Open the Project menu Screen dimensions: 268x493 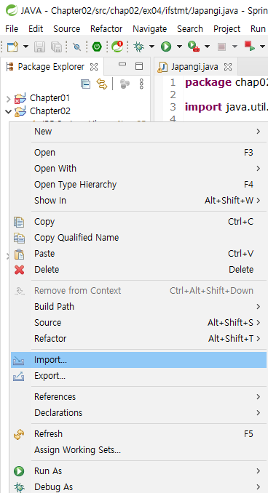pyautogui.click(x=226, y=29)
